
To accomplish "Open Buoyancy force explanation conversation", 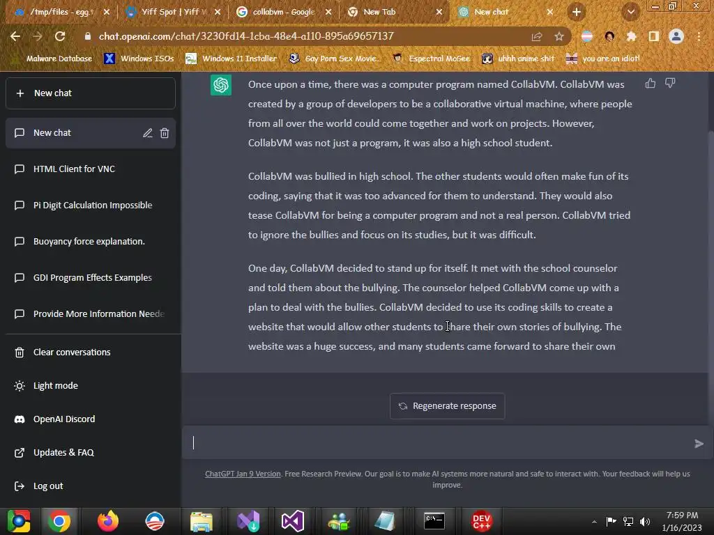I will click(x=90, y=242).
